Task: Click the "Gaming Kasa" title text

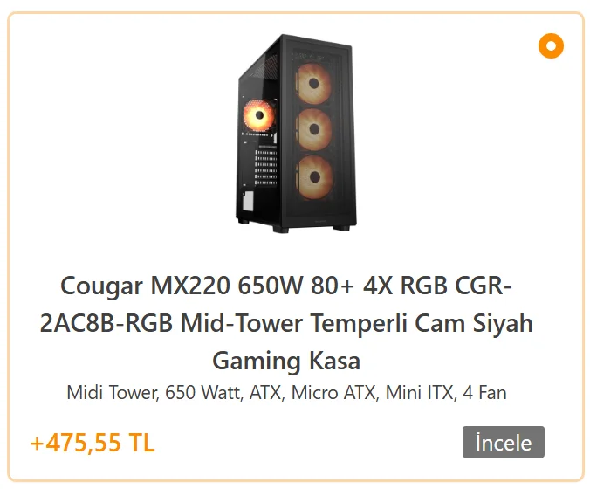Action: point(286,360)
